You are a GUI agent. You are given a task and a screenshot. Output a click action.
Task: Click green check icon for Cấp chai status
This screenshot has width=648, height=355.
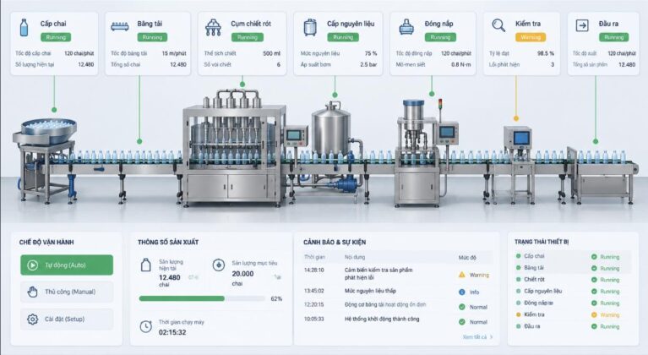point(594,257)
